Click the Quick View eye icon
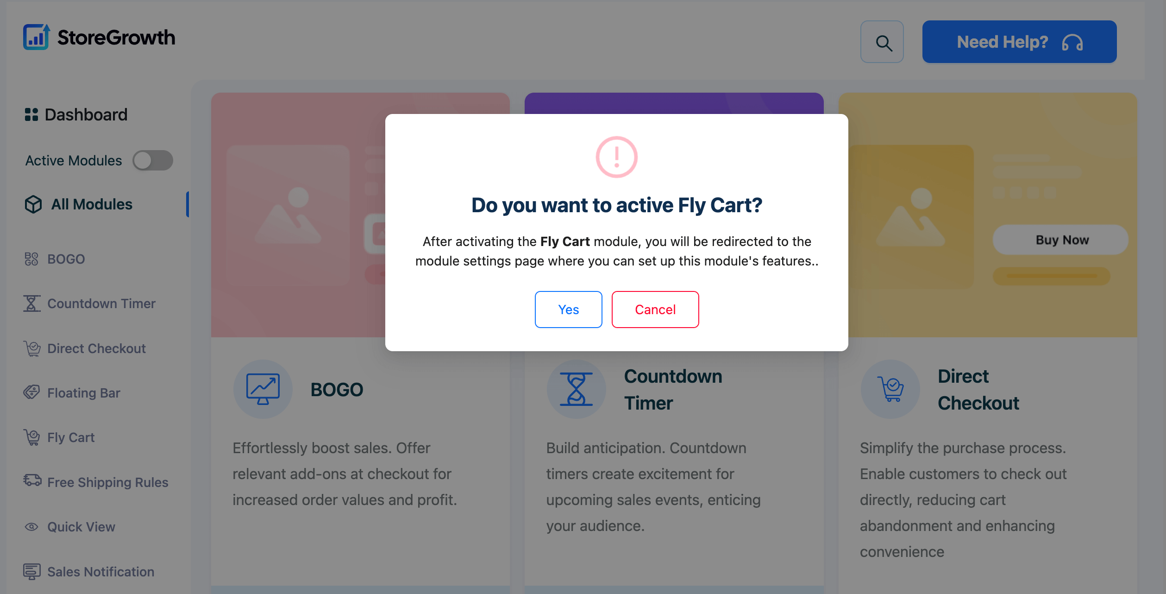 pyautogui.click(x=31, y=526)
